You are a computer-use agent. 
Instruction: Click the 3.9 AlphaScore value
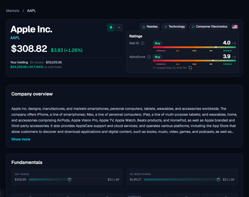[227, 56]
